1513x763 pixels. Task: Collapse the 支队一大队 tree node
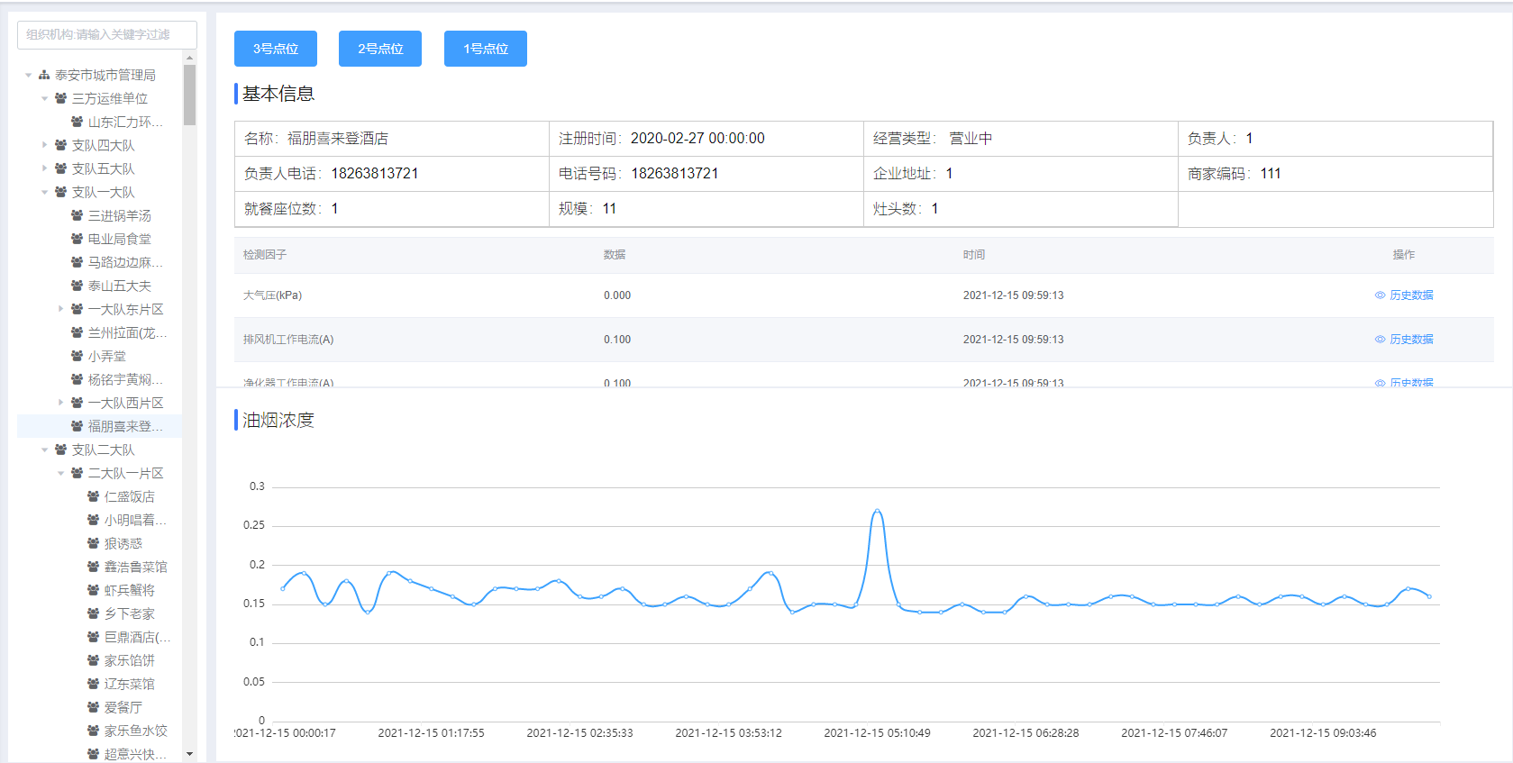click(45, 192)
